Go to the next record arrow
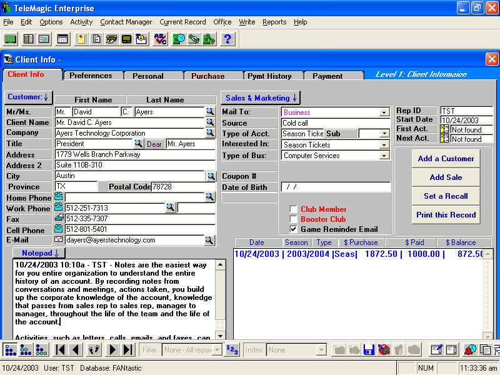500x375 pixels. 112,350
